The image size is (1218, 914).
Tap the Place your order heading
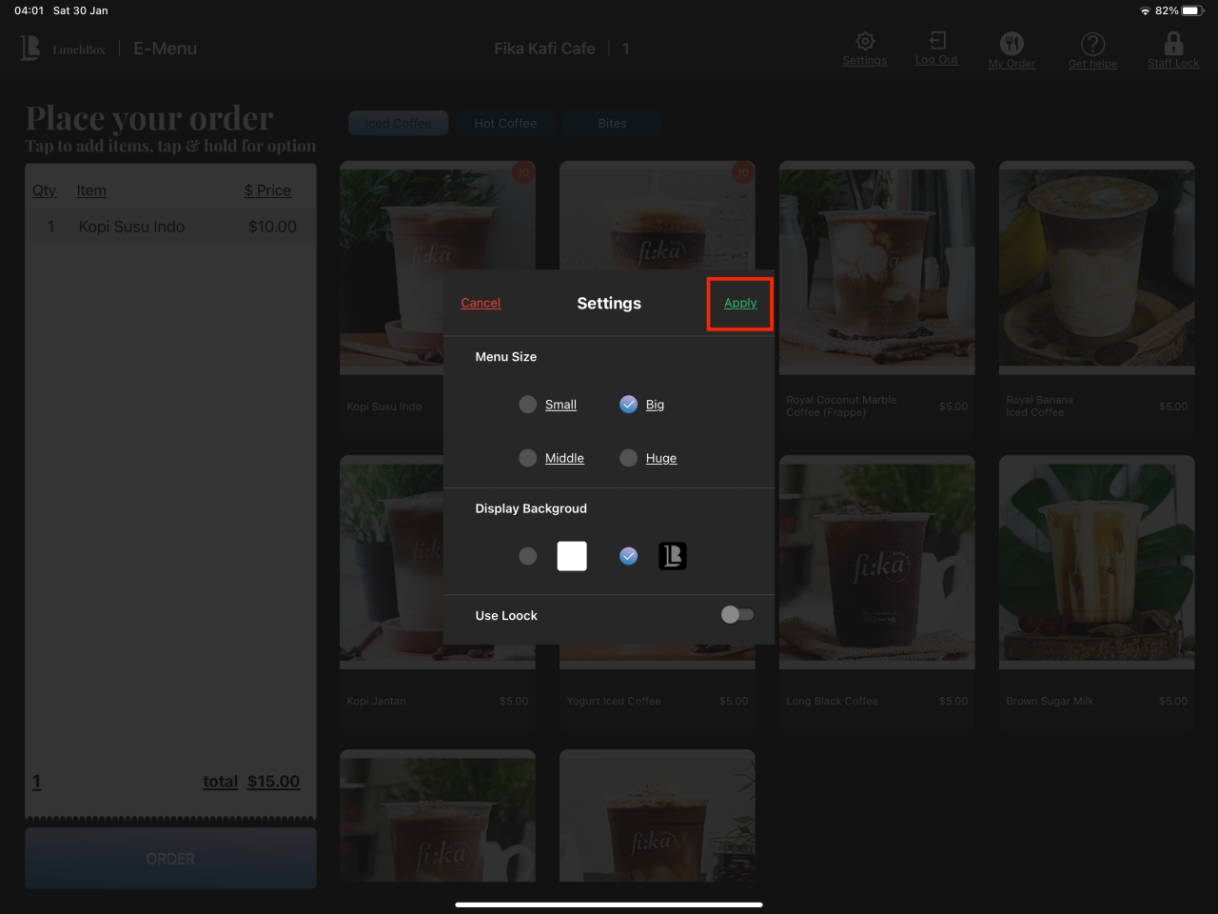pos(149,118)
